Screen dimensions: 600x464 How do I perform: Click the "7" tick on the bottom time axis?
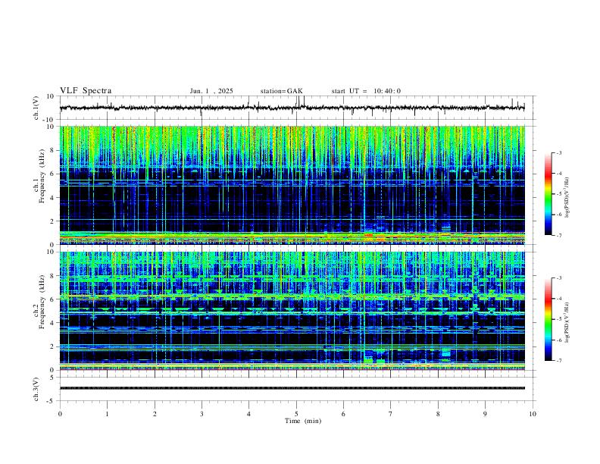391,414
